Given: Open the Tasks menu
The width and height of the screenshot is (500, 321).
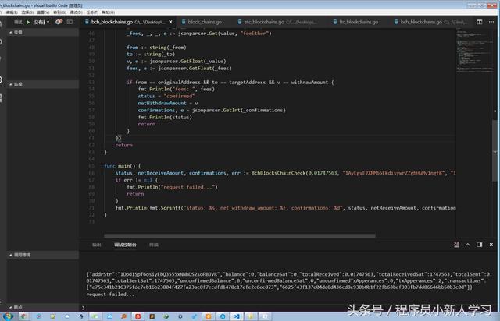Looking at the screenshot, I should click(92, 12).
